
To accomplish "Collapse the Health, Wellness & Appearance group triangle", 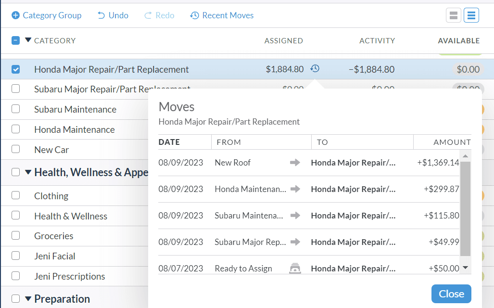I will [x=28, y=172].
